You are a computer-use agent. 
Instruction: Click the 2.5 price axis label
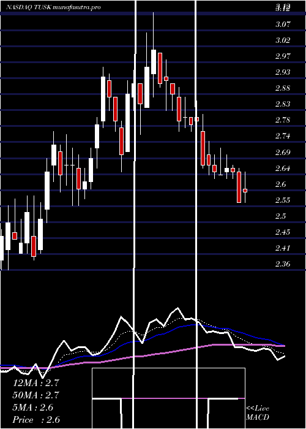point(281,216)
